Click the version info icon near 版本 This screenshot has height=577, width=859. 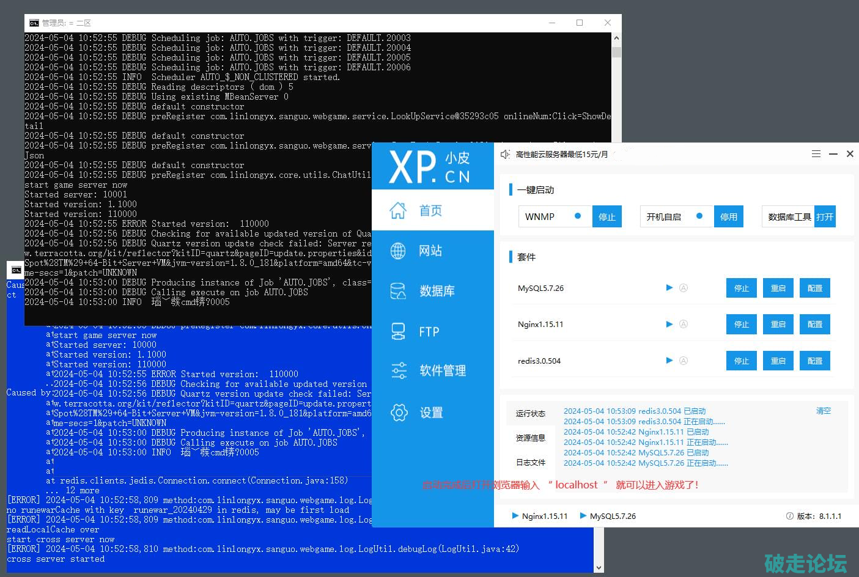pos(789,516)
